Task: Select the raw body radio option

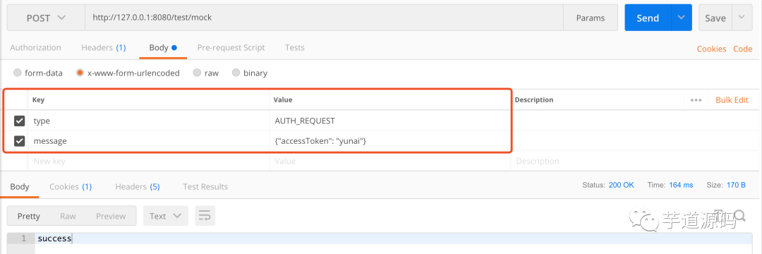Action: tap(198, 73)
